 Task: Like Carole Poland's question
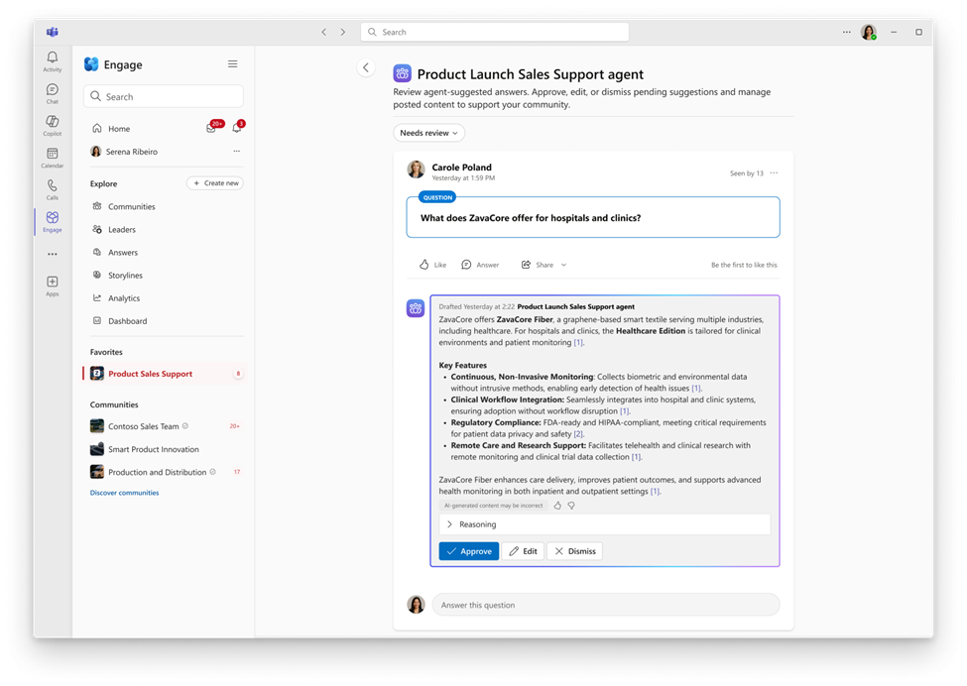[433, 265]
